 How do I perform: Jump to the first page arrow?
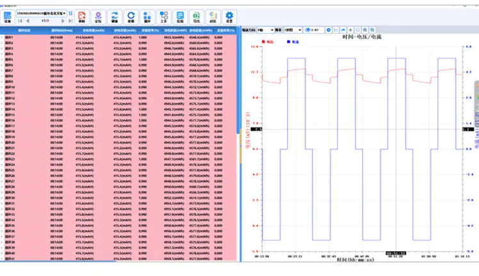coord(20,20)
